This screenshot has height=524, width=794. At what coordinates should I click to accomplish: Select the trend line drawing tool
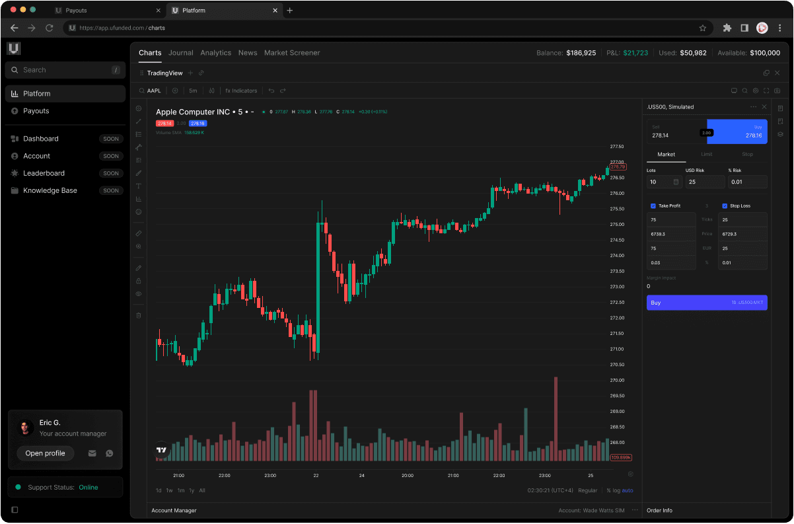tap(139, 121)
